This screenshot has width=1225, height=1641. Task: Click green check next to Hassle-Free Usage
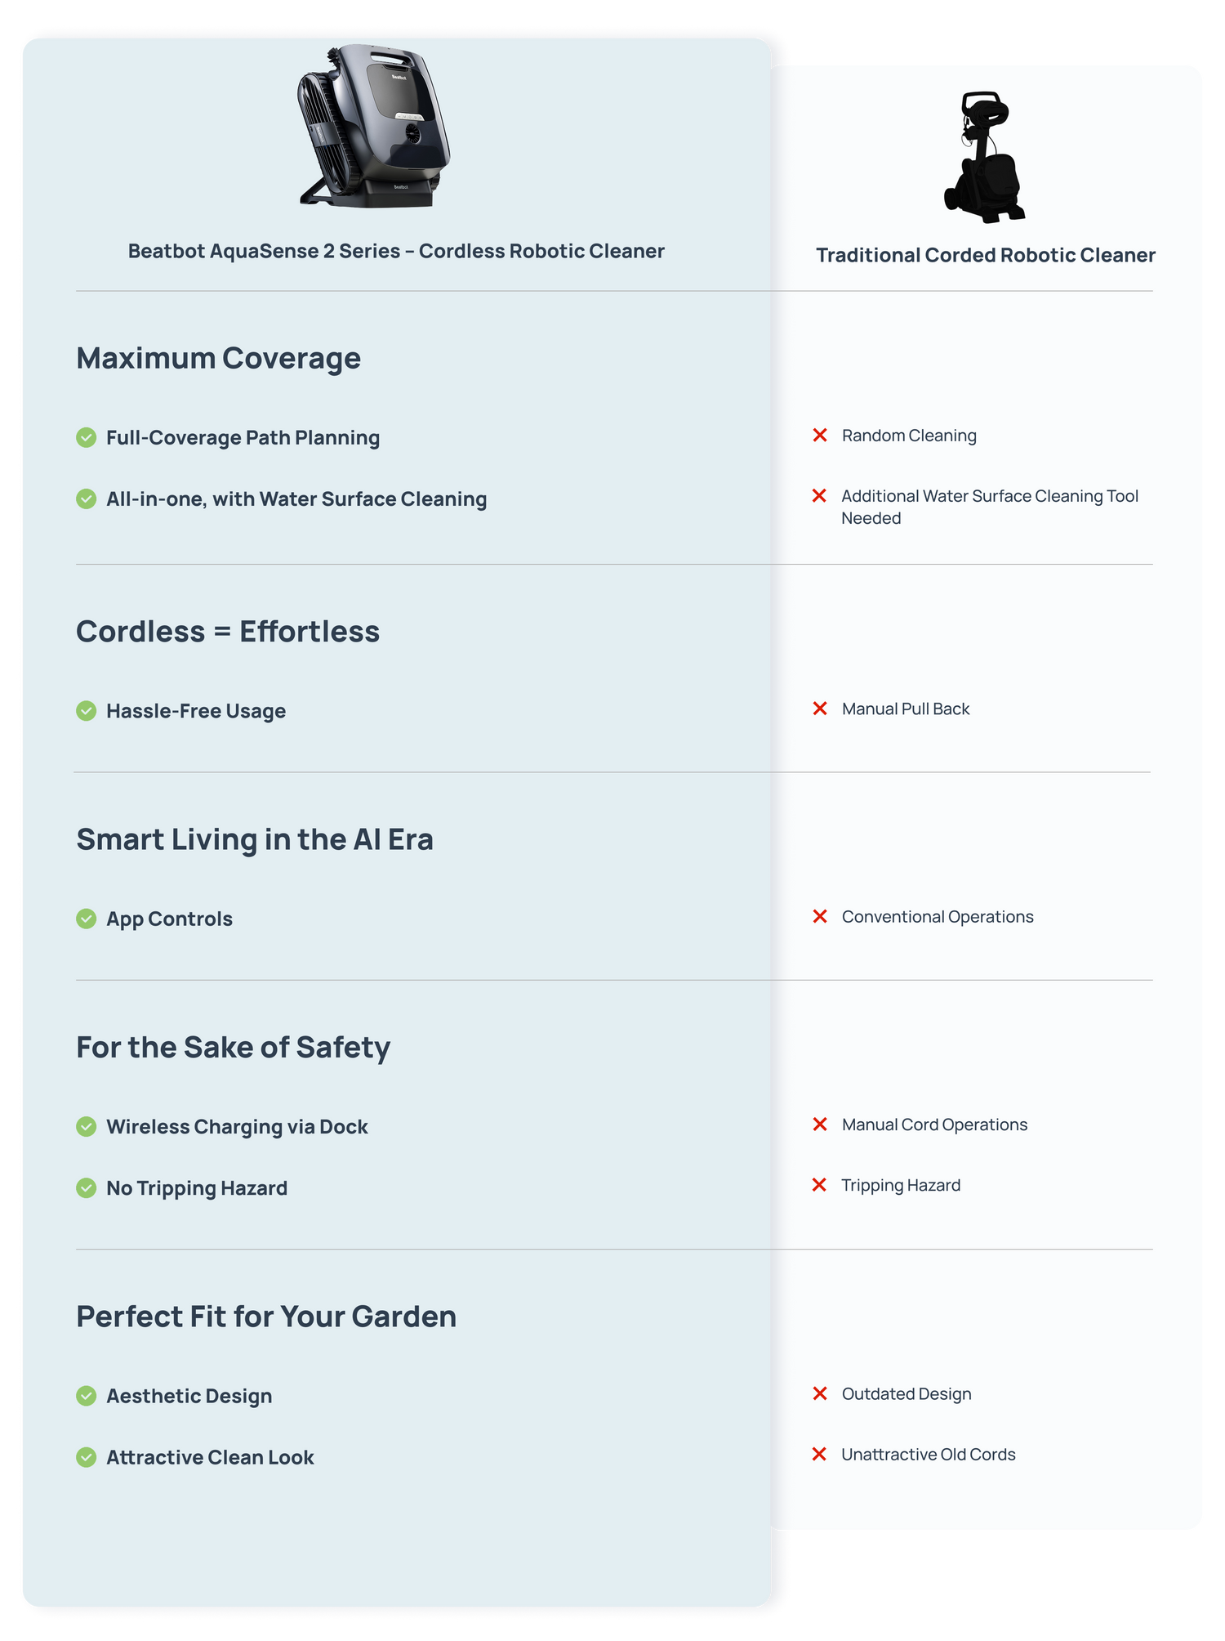point(87,711)
